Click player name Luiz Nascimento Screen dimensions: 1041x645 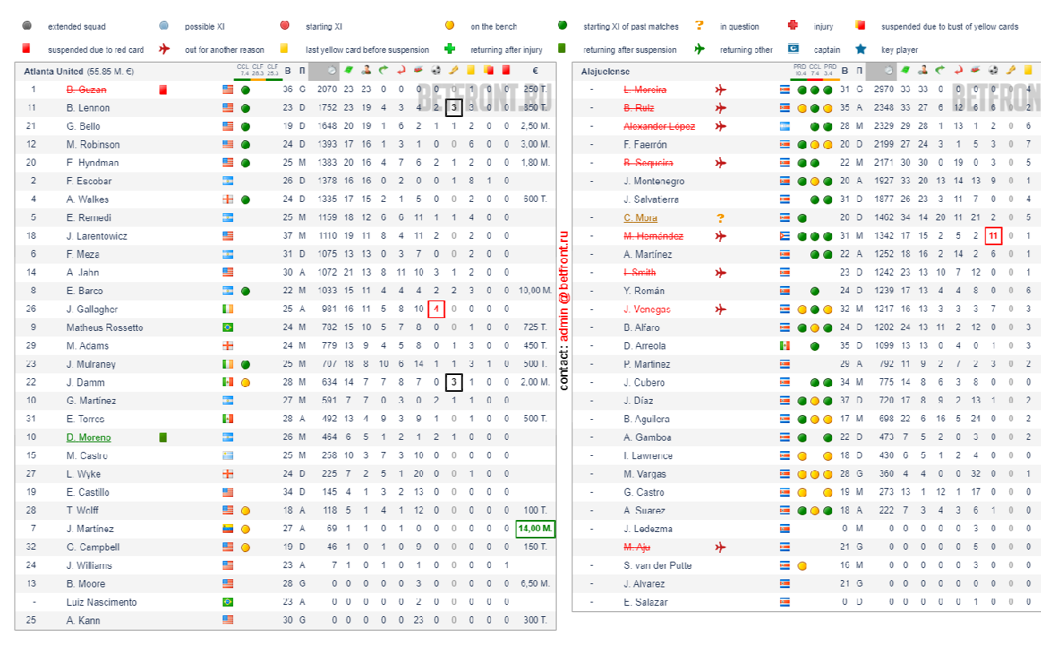(x=102, y=603)
